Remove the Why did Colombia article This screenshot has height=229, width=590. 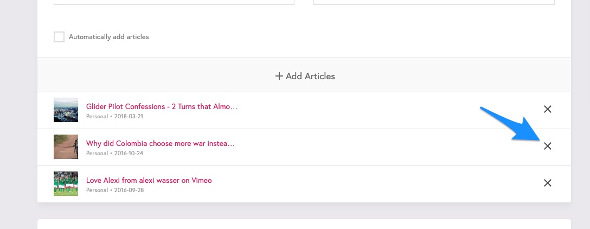tap(548, 146)
